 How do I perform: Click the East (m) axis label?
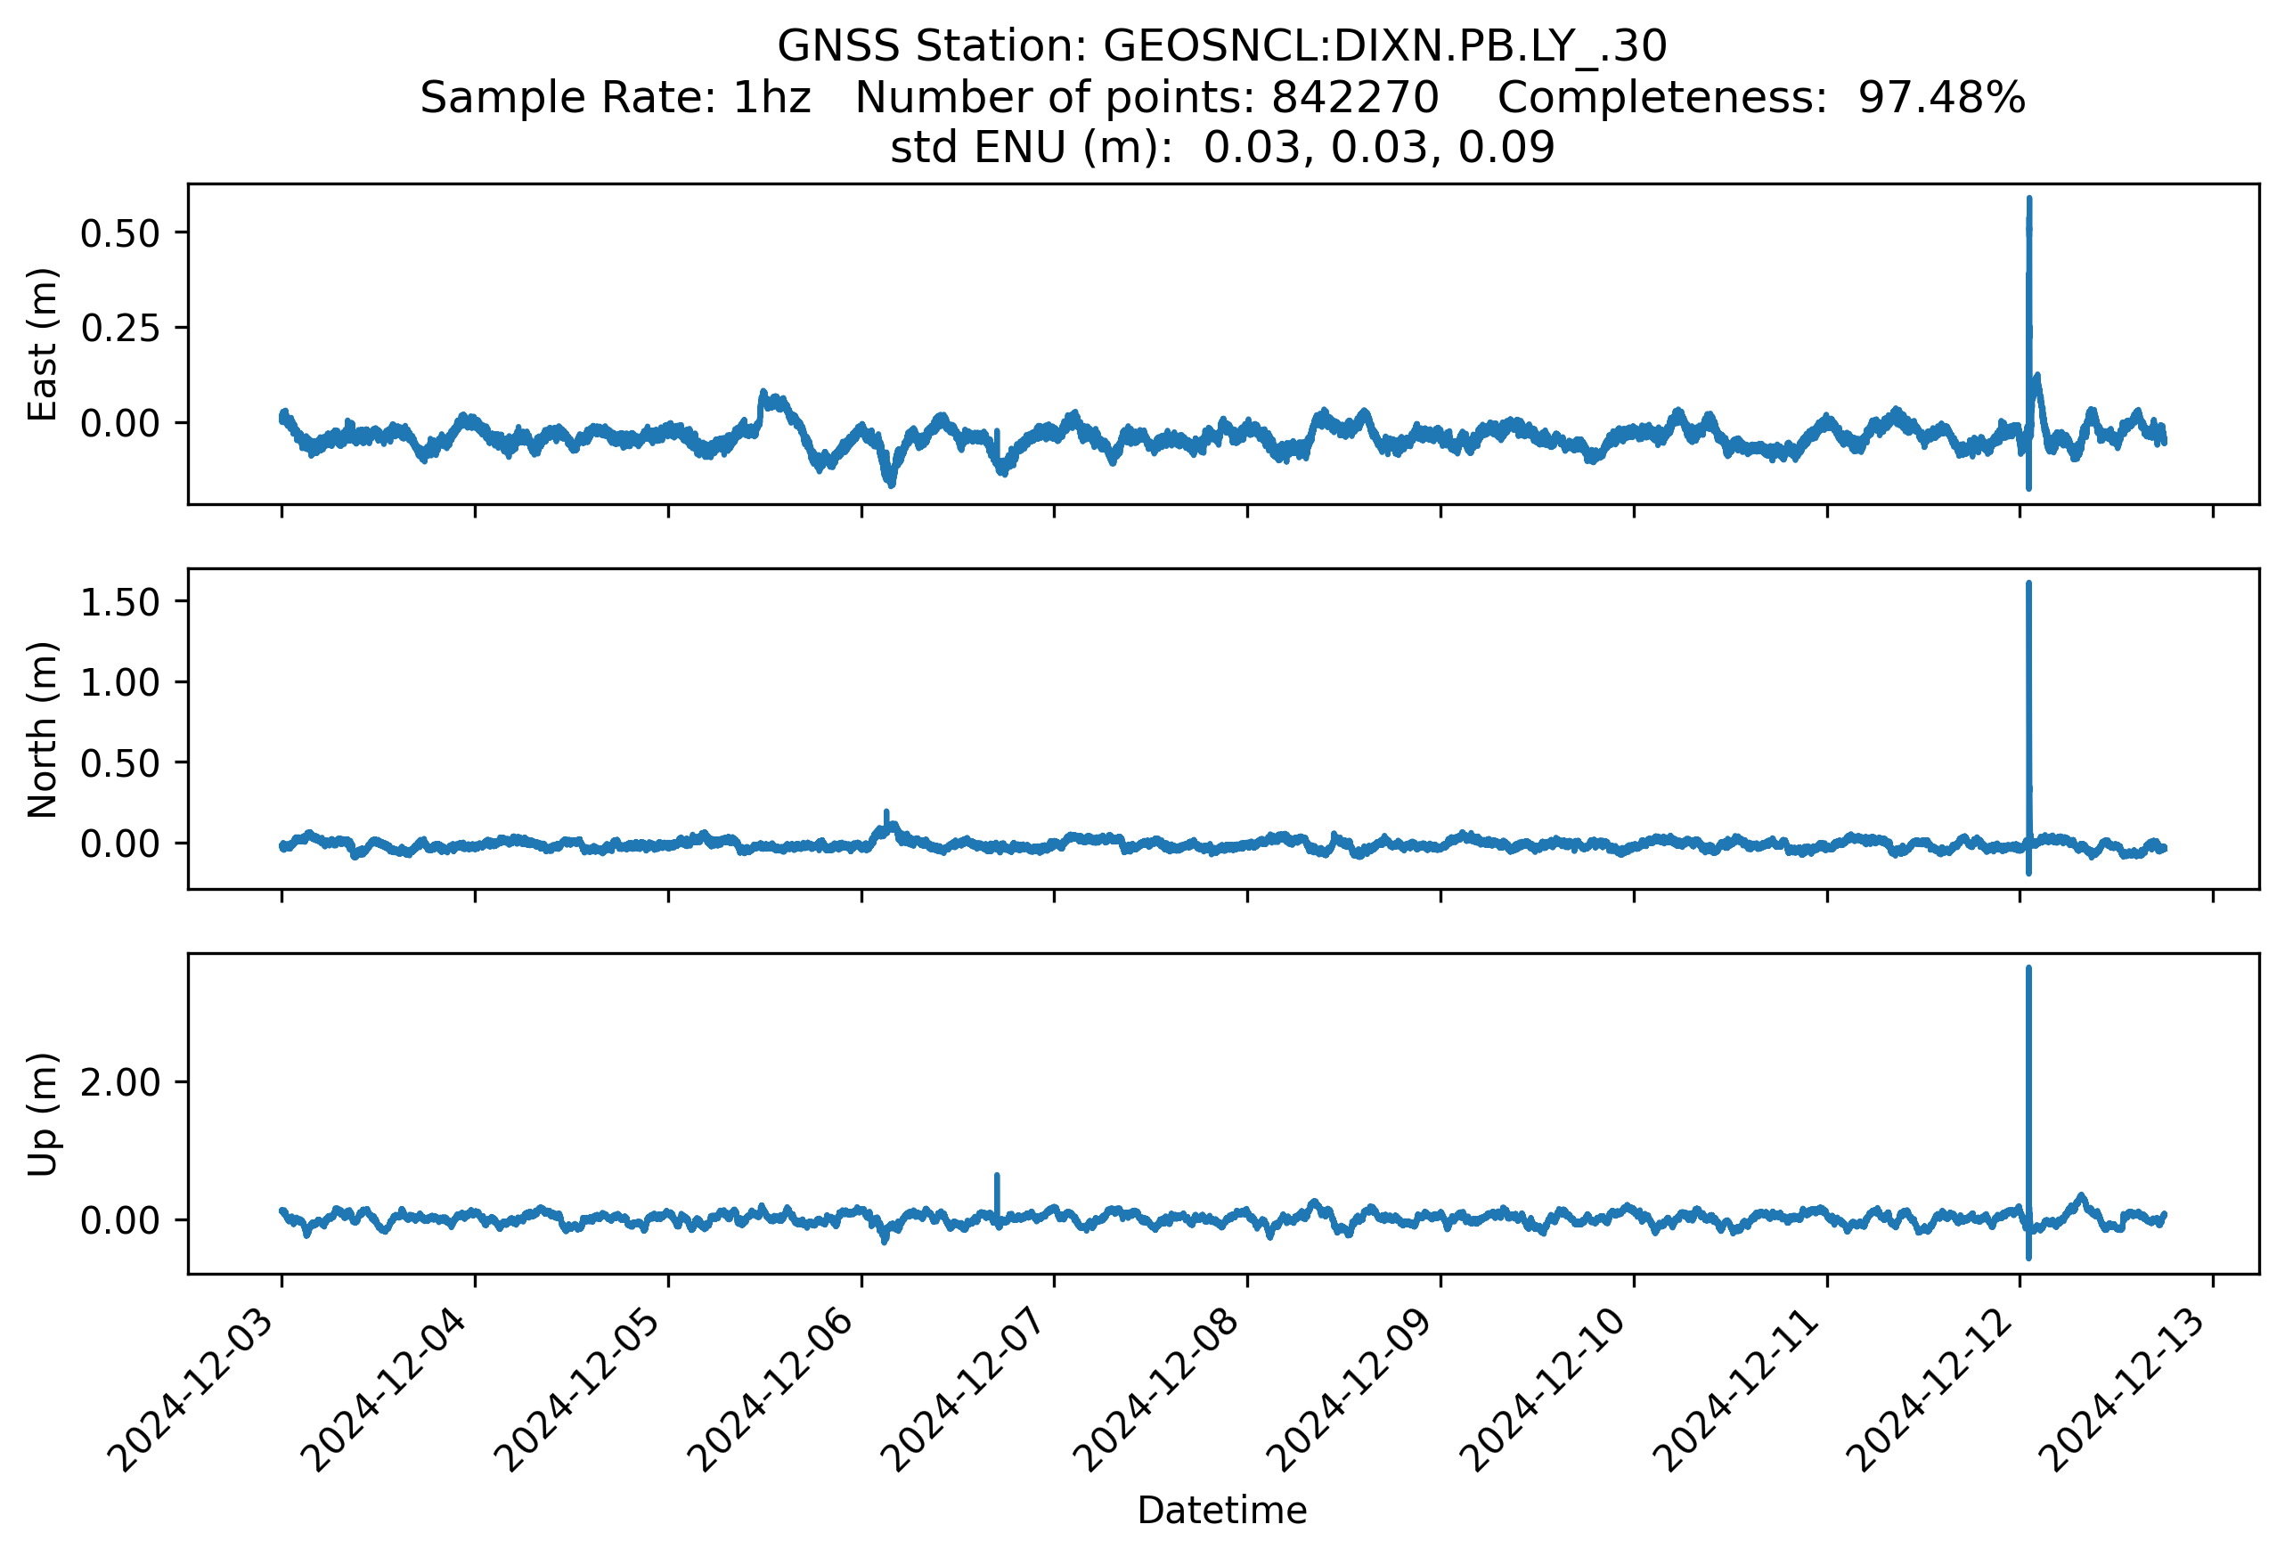click(x=42, y=344)
